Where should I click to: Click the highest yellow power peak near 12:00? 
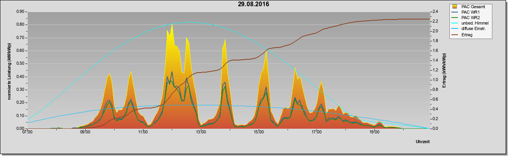[172, 25]
